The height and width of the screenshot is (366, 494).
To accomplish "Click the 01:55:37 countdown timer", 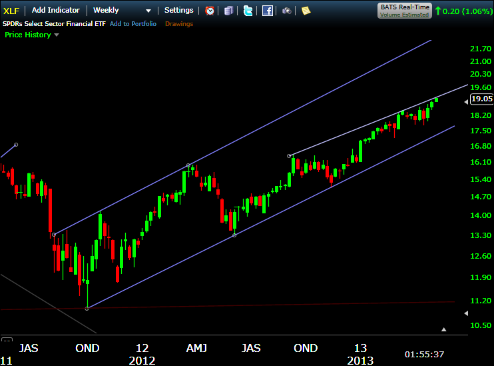I will (x=424, y=354).
